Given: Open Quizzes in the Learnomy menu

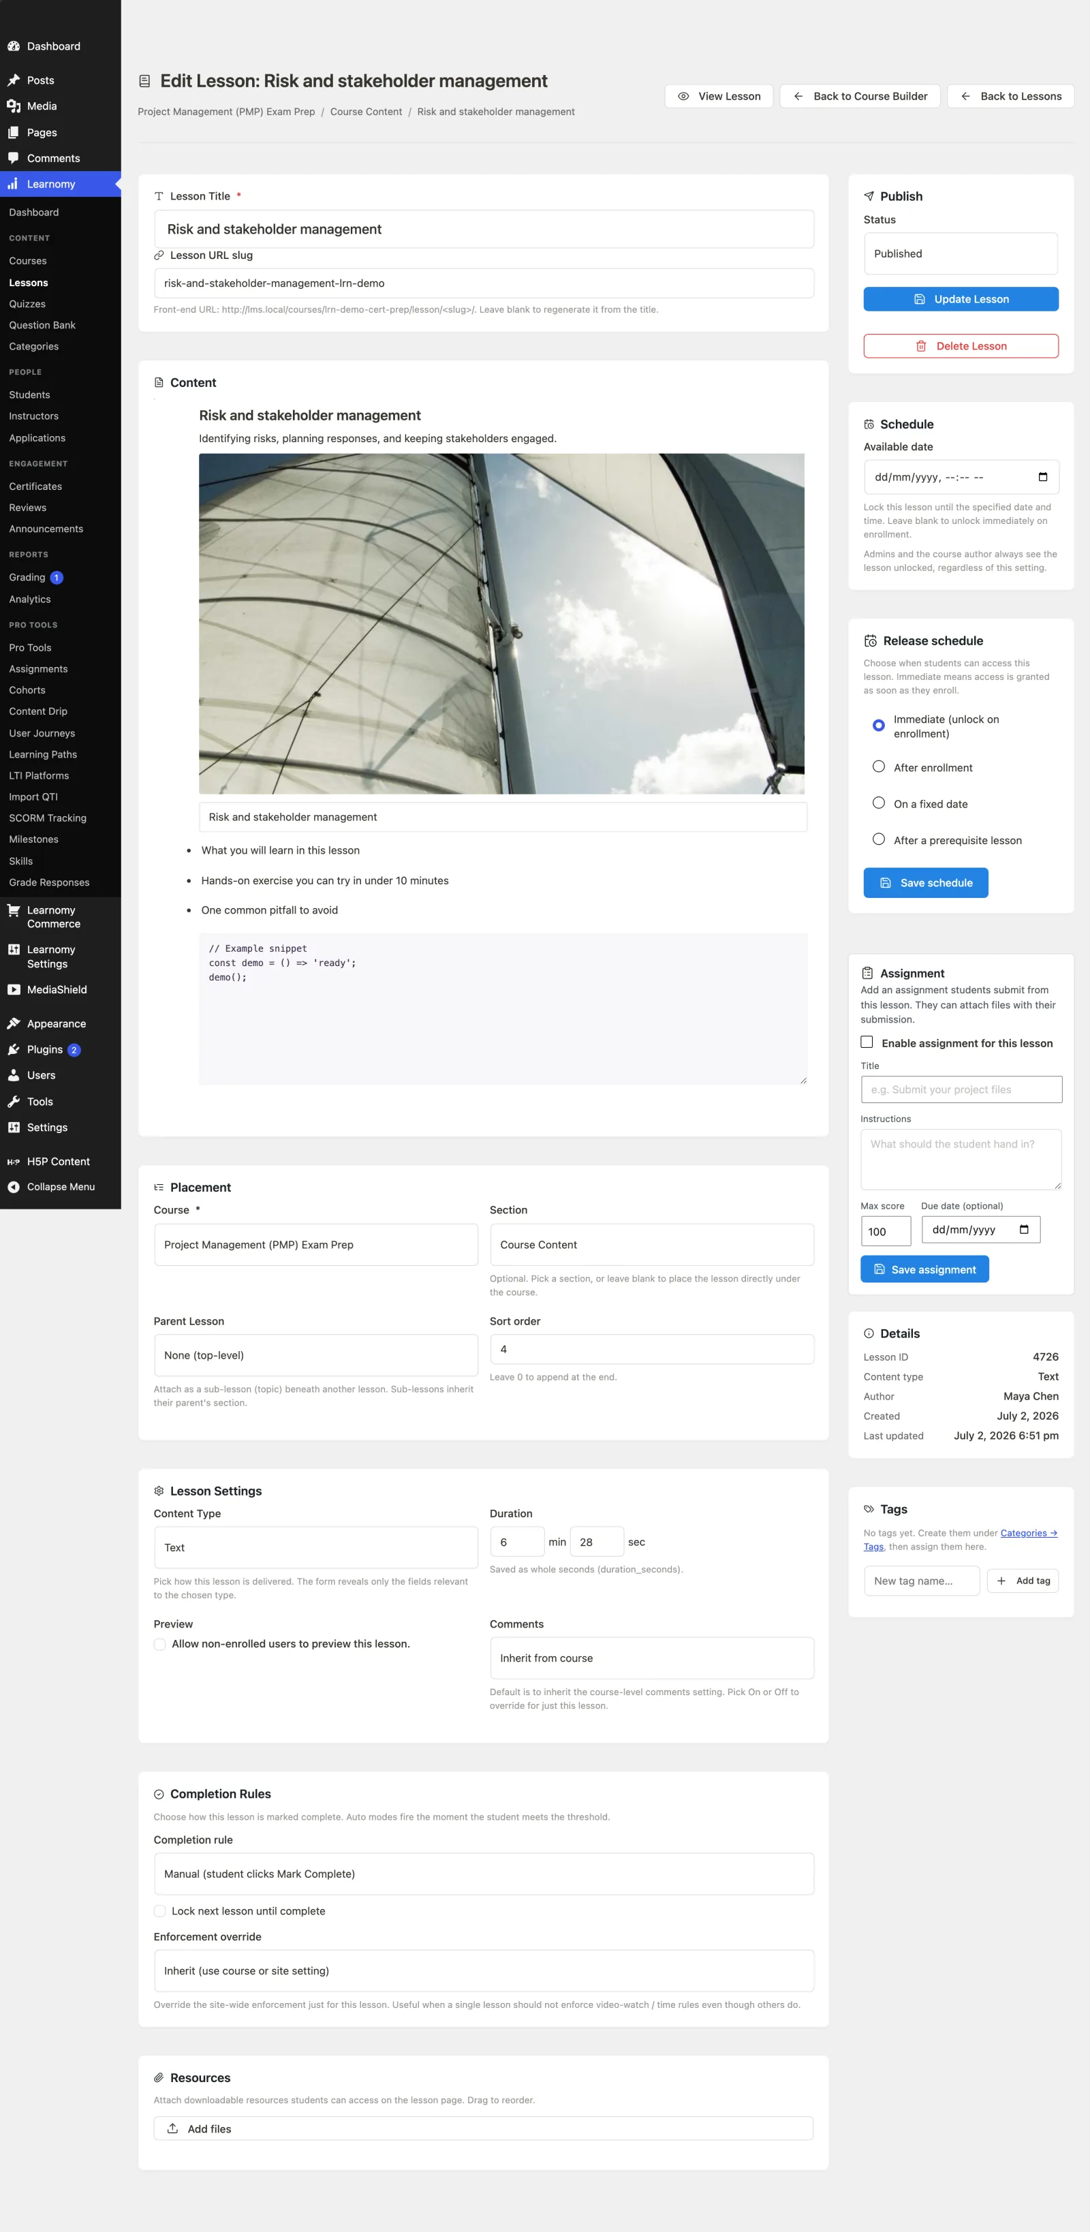Looking at the screenshot, I should point(27,304).
